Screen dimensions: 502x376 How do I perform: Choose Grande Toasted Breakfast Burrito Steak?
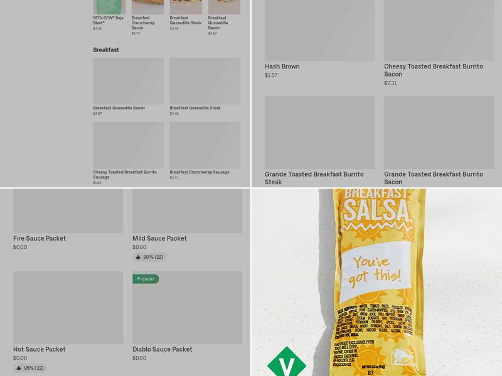(x=319, y=141)
